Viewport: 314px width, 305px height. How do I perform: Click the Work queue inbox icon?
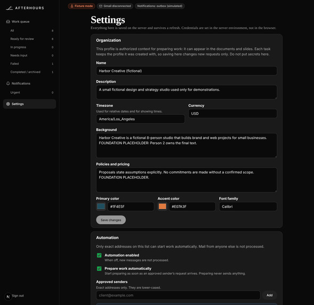(8, 22)
